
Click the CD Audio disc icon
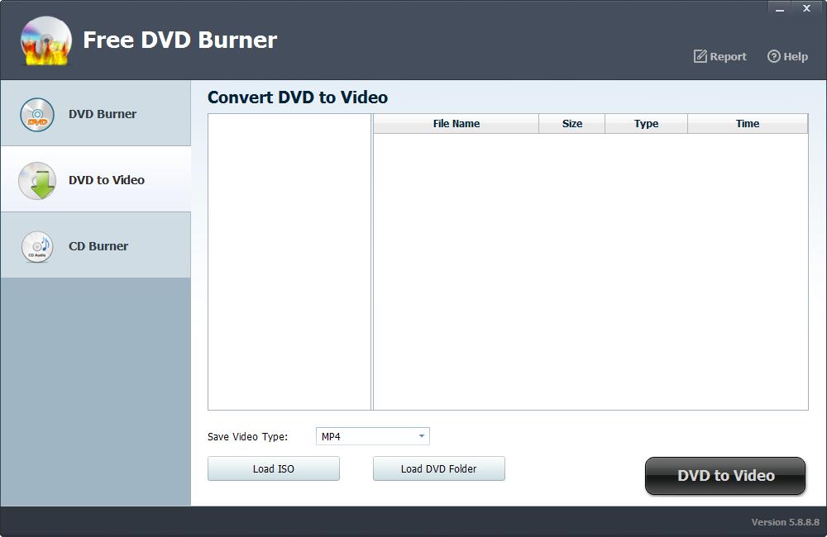click(37, 246)
